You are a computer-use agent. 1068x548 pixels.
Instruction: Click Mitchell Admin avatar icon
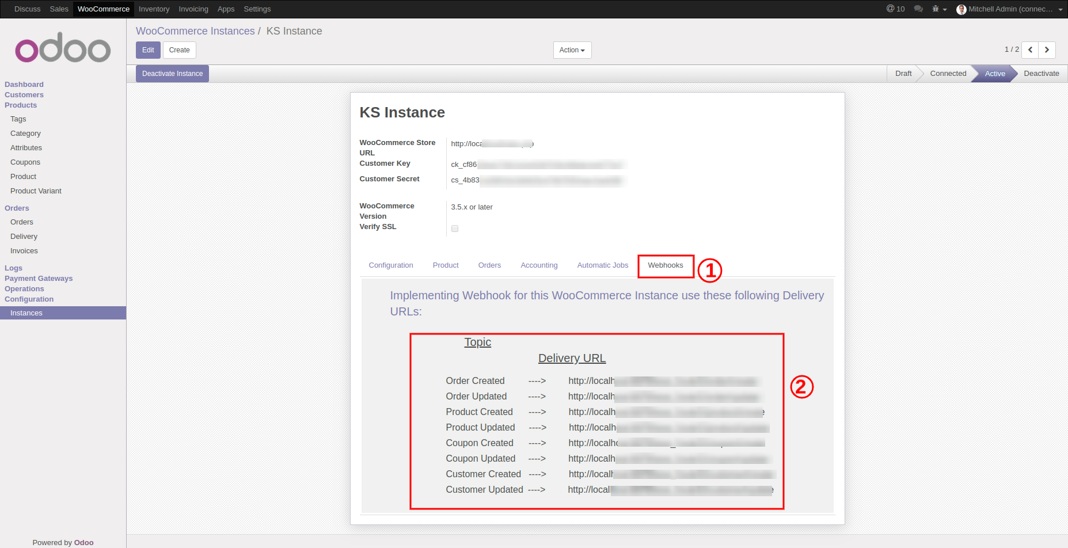(x=961, y=9)
